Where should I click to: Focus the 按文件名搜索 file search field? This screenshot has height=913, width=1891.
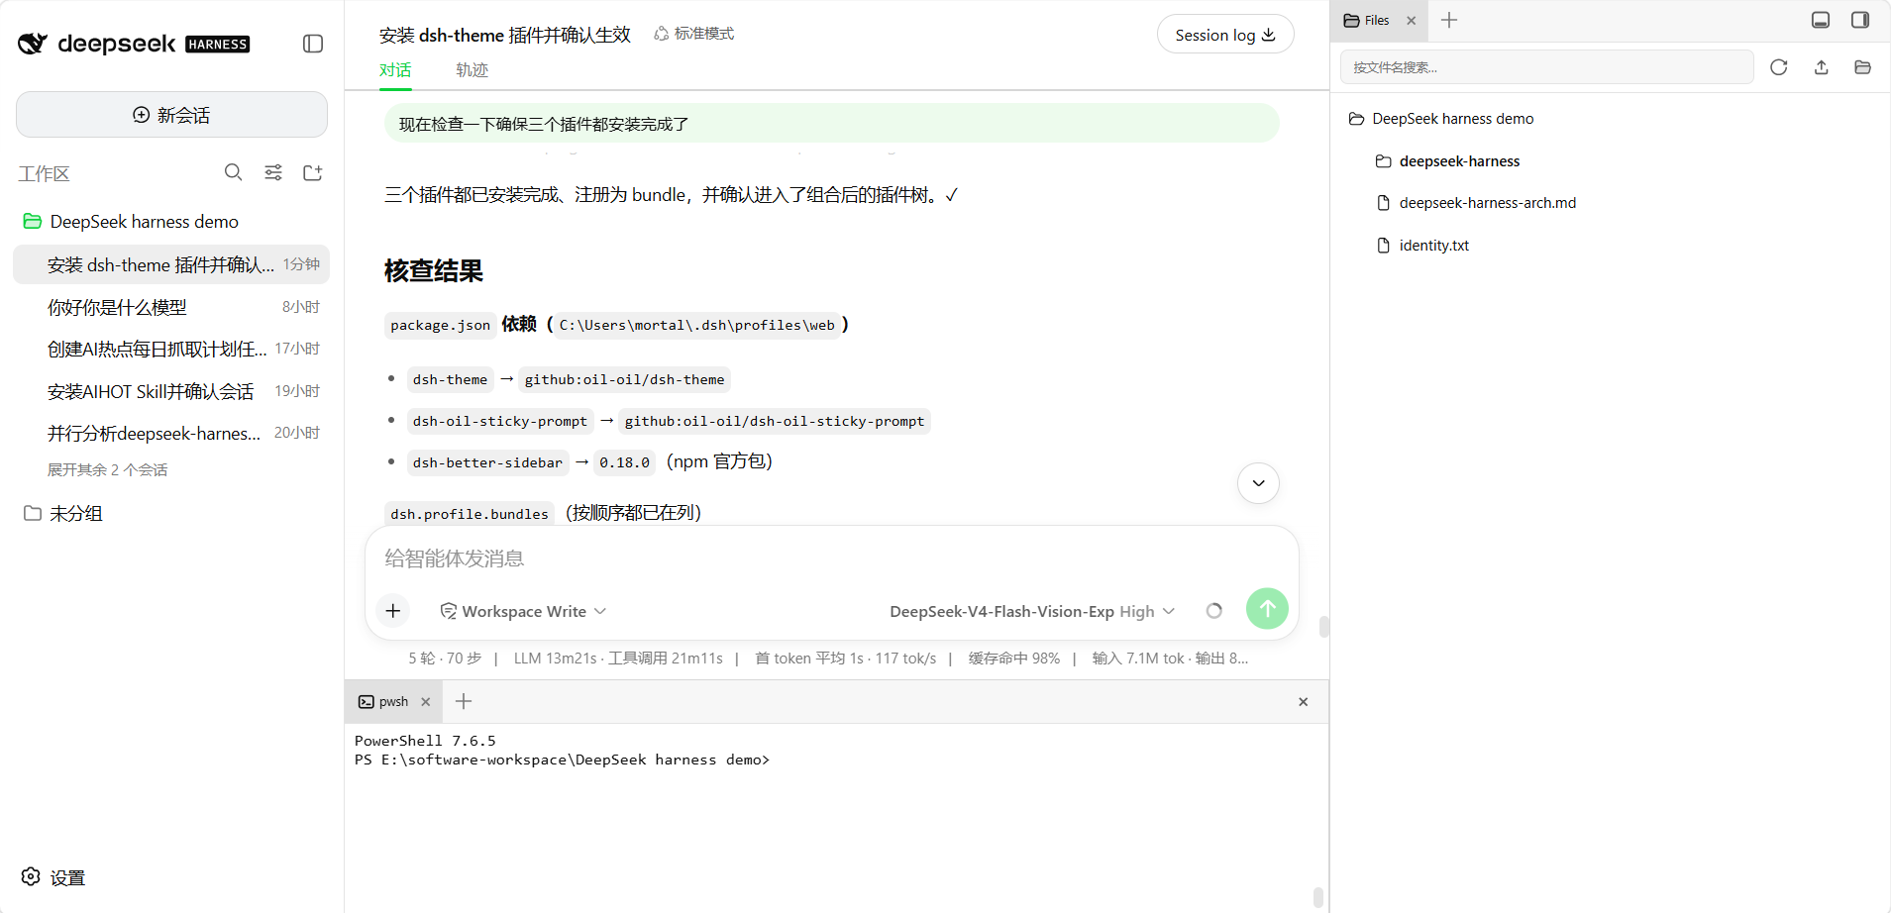[x=1547, y=67]
